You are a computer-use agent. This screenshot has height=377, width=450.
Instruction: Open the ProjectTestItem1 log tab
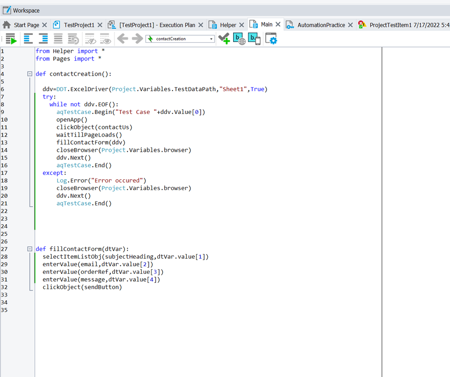408,25
